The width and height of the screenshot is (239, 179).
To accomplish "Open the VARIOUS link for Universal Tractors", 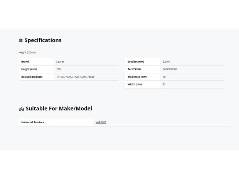I will tap(101, 122).
